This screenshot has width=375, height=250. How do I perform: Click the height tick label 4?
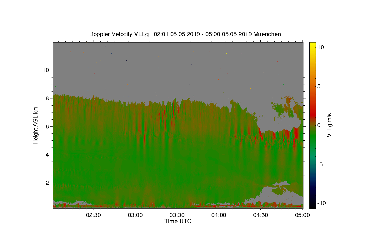click(47, 155)
